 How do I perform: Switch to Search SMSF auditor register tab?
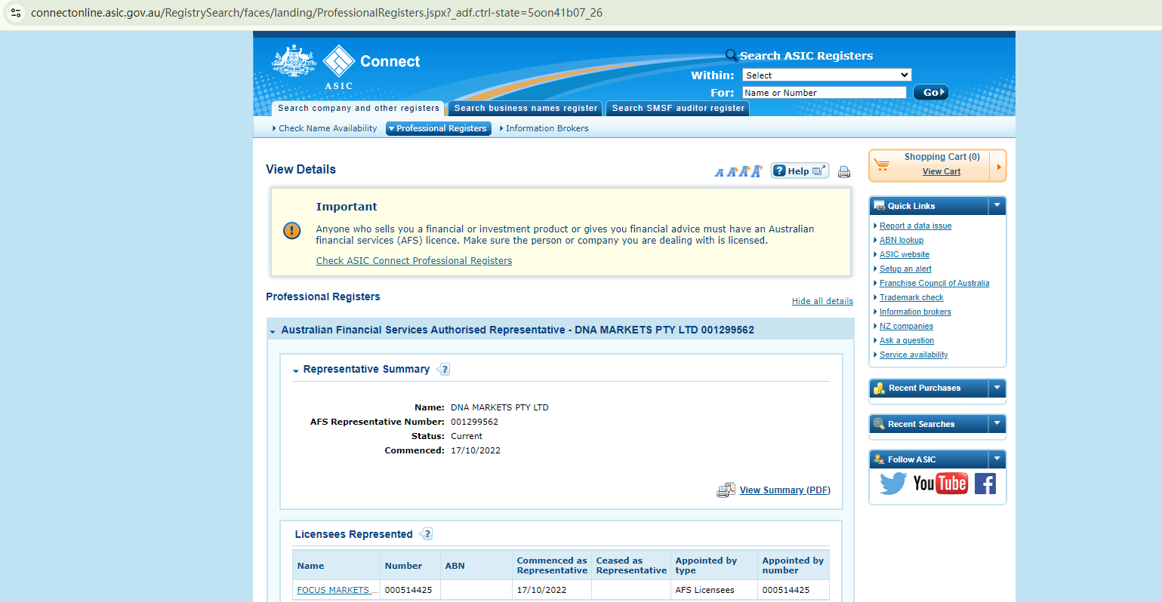[x=678, y=108]
